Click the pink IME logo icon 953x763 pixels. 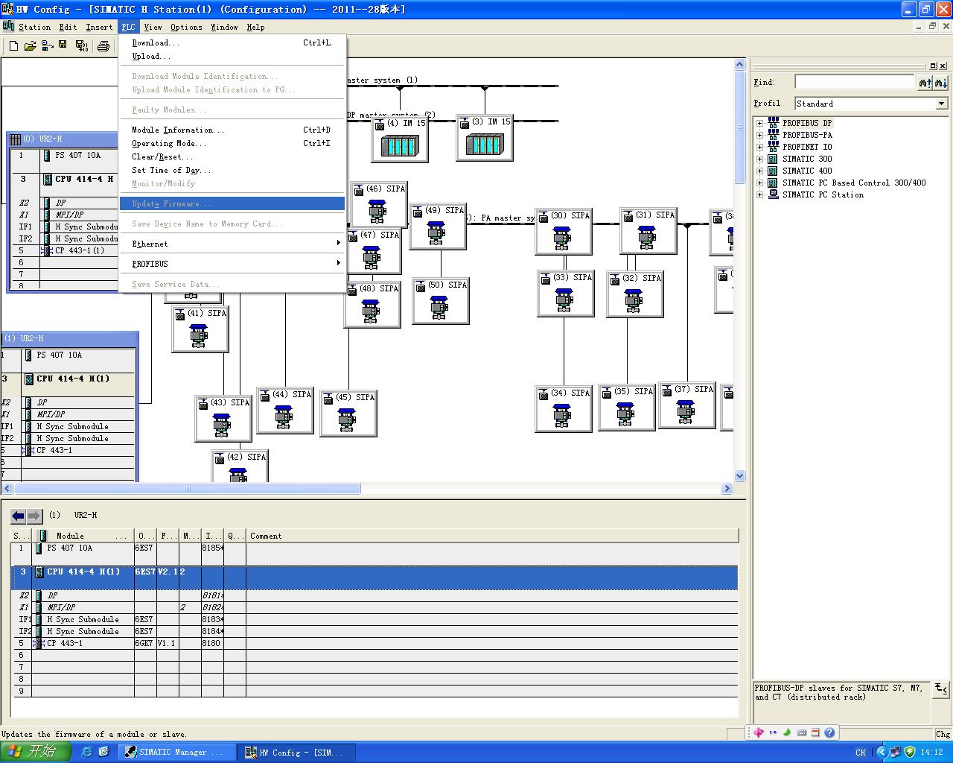(759, 732)
